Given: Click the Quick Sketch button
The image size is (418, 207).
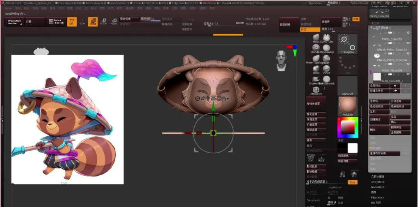Looking at the screenshot, I should pyautogui.click(x=56, y=22).
